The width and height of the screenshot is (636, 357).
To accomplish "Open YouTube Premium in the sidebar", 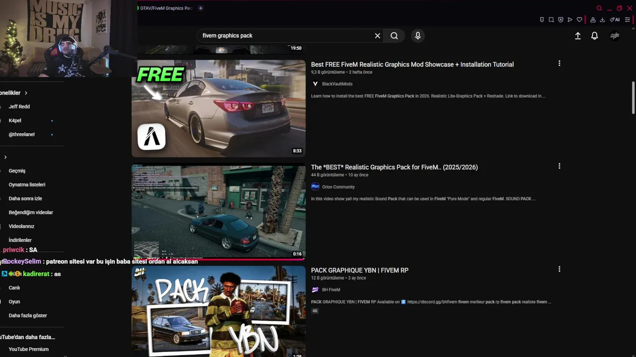I will click(x=28, y=349).
